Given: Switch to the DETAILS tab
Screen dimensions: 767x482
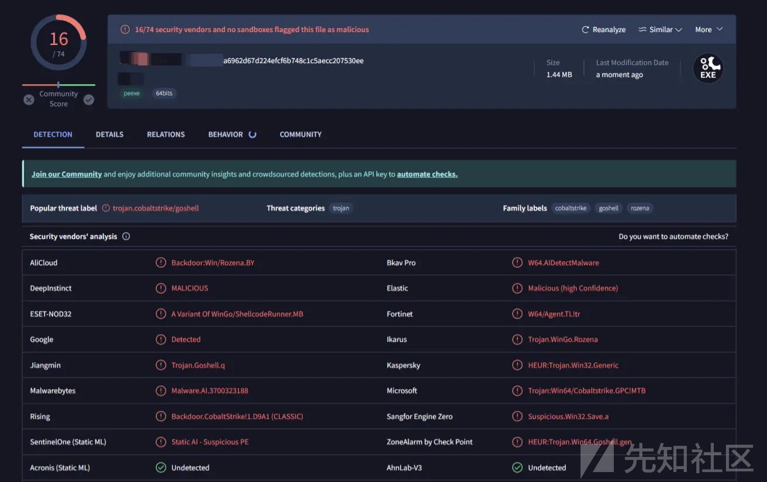Looking at the screenshot, I should (x=110, y=134).
